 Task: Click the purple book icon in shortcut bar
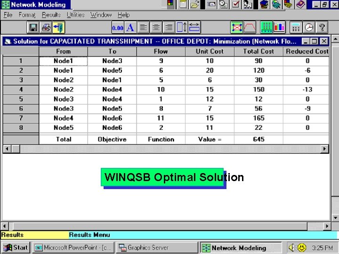pyautogui.click(x=300, y=4)
